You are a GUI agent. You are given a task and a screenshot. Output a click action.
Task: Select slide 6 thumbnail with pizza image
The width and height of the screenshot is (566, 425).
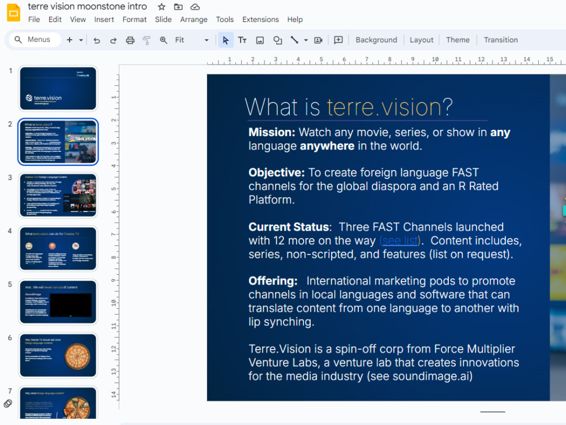coord(58,355)
